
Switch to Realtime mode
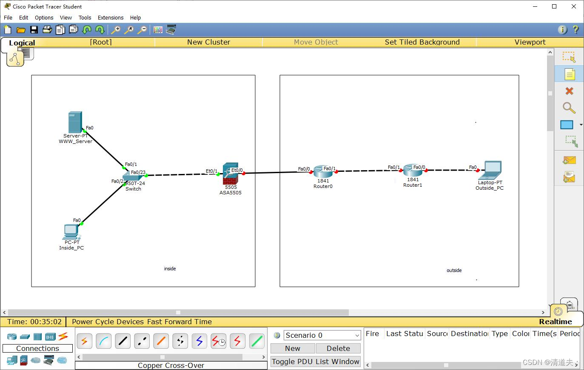click(555, 321)
